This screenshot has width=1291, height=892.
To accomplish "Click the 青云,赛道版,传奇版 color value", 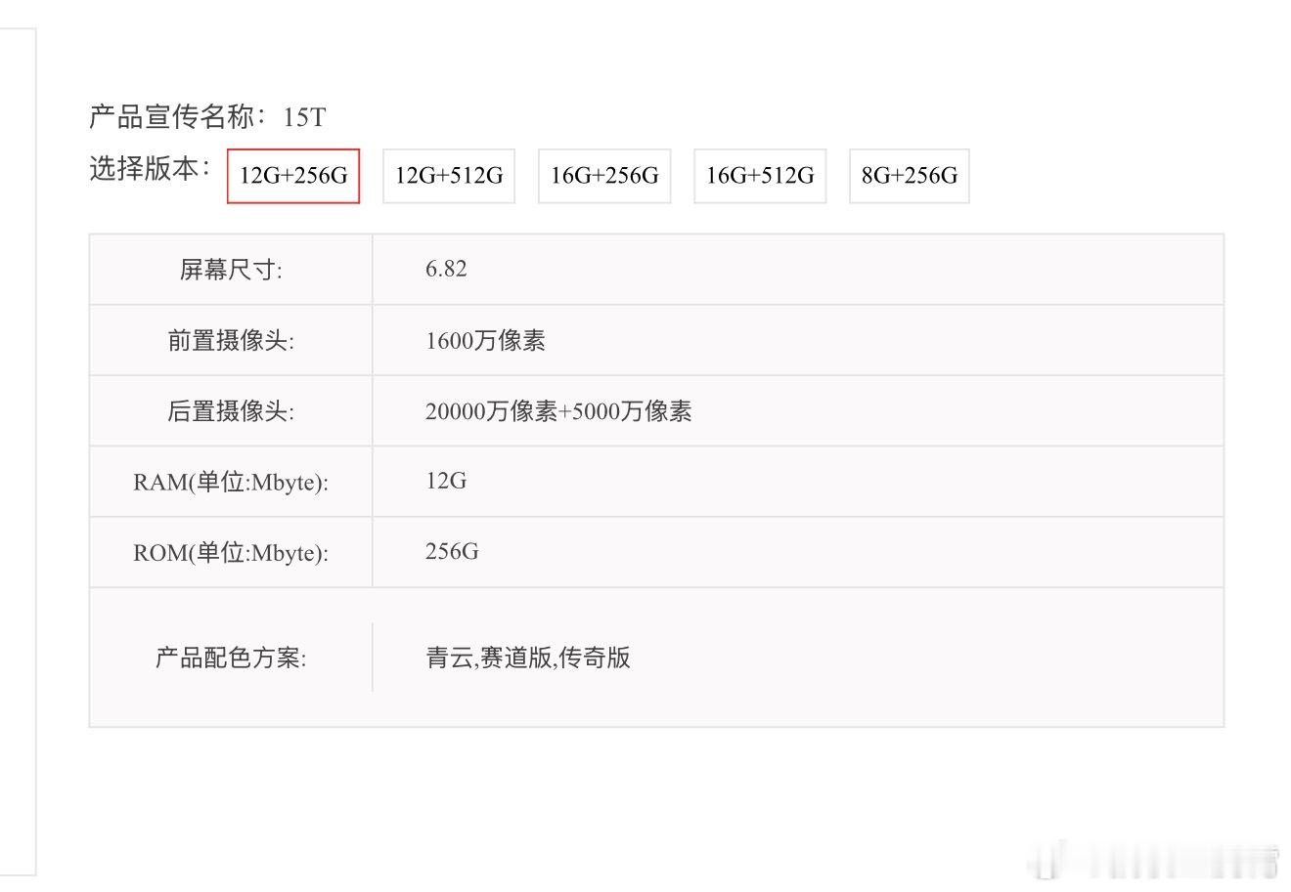I will pyautogui.click(x=528, y=658).
